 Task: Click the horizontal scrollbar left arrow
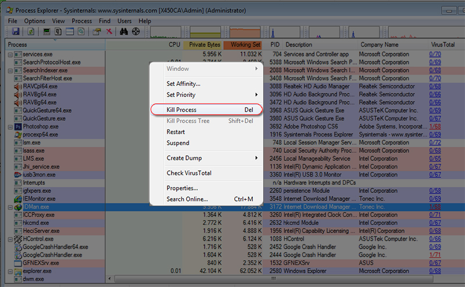[110, 279]
